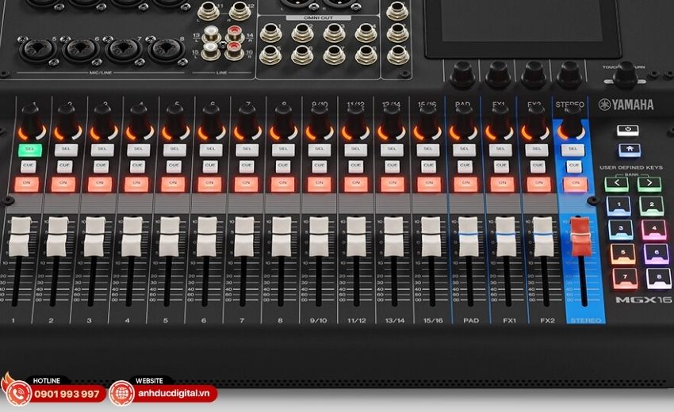
Task: Click the bottom 13/14 channel label
Action: [x=395, y=321]
